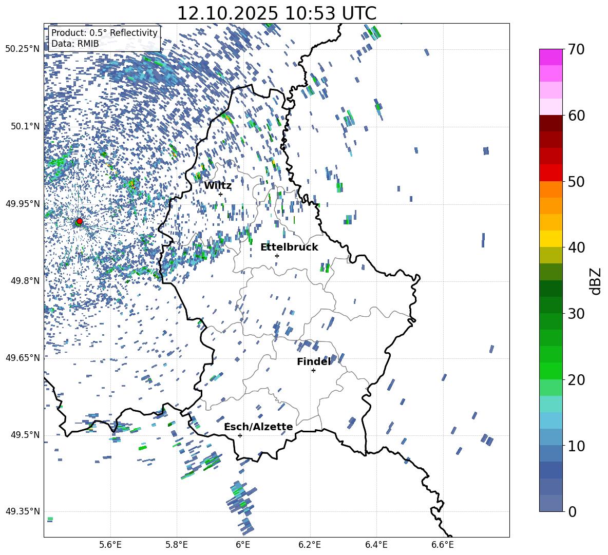Click the 70 colorbar tick label
This screenshot has width=608, height=555.
pyautogui.click(x=577, y=50)
